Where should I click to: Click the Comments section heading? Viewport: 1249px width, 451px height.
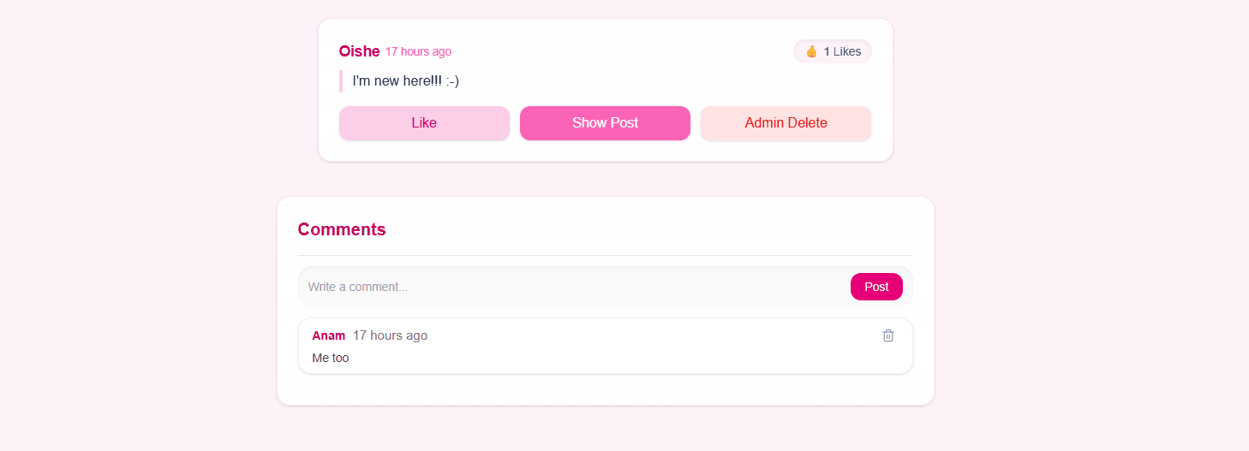tap(342, 229)
